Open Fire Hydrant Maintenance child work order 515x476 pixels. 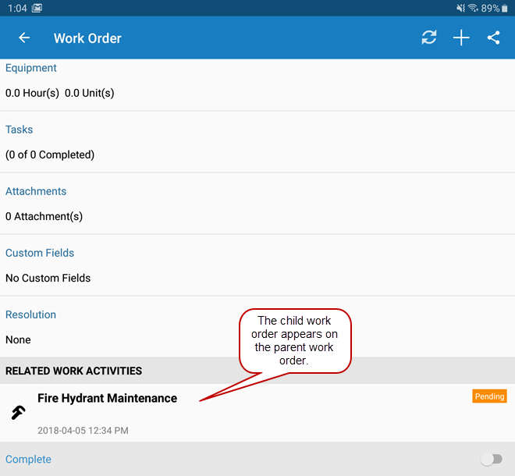click(107, 398)
